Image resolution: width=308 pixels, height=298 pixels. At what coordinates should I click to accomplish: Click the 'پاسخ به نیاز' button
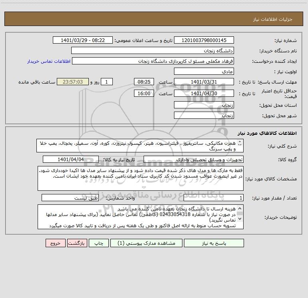coord(214,243)
